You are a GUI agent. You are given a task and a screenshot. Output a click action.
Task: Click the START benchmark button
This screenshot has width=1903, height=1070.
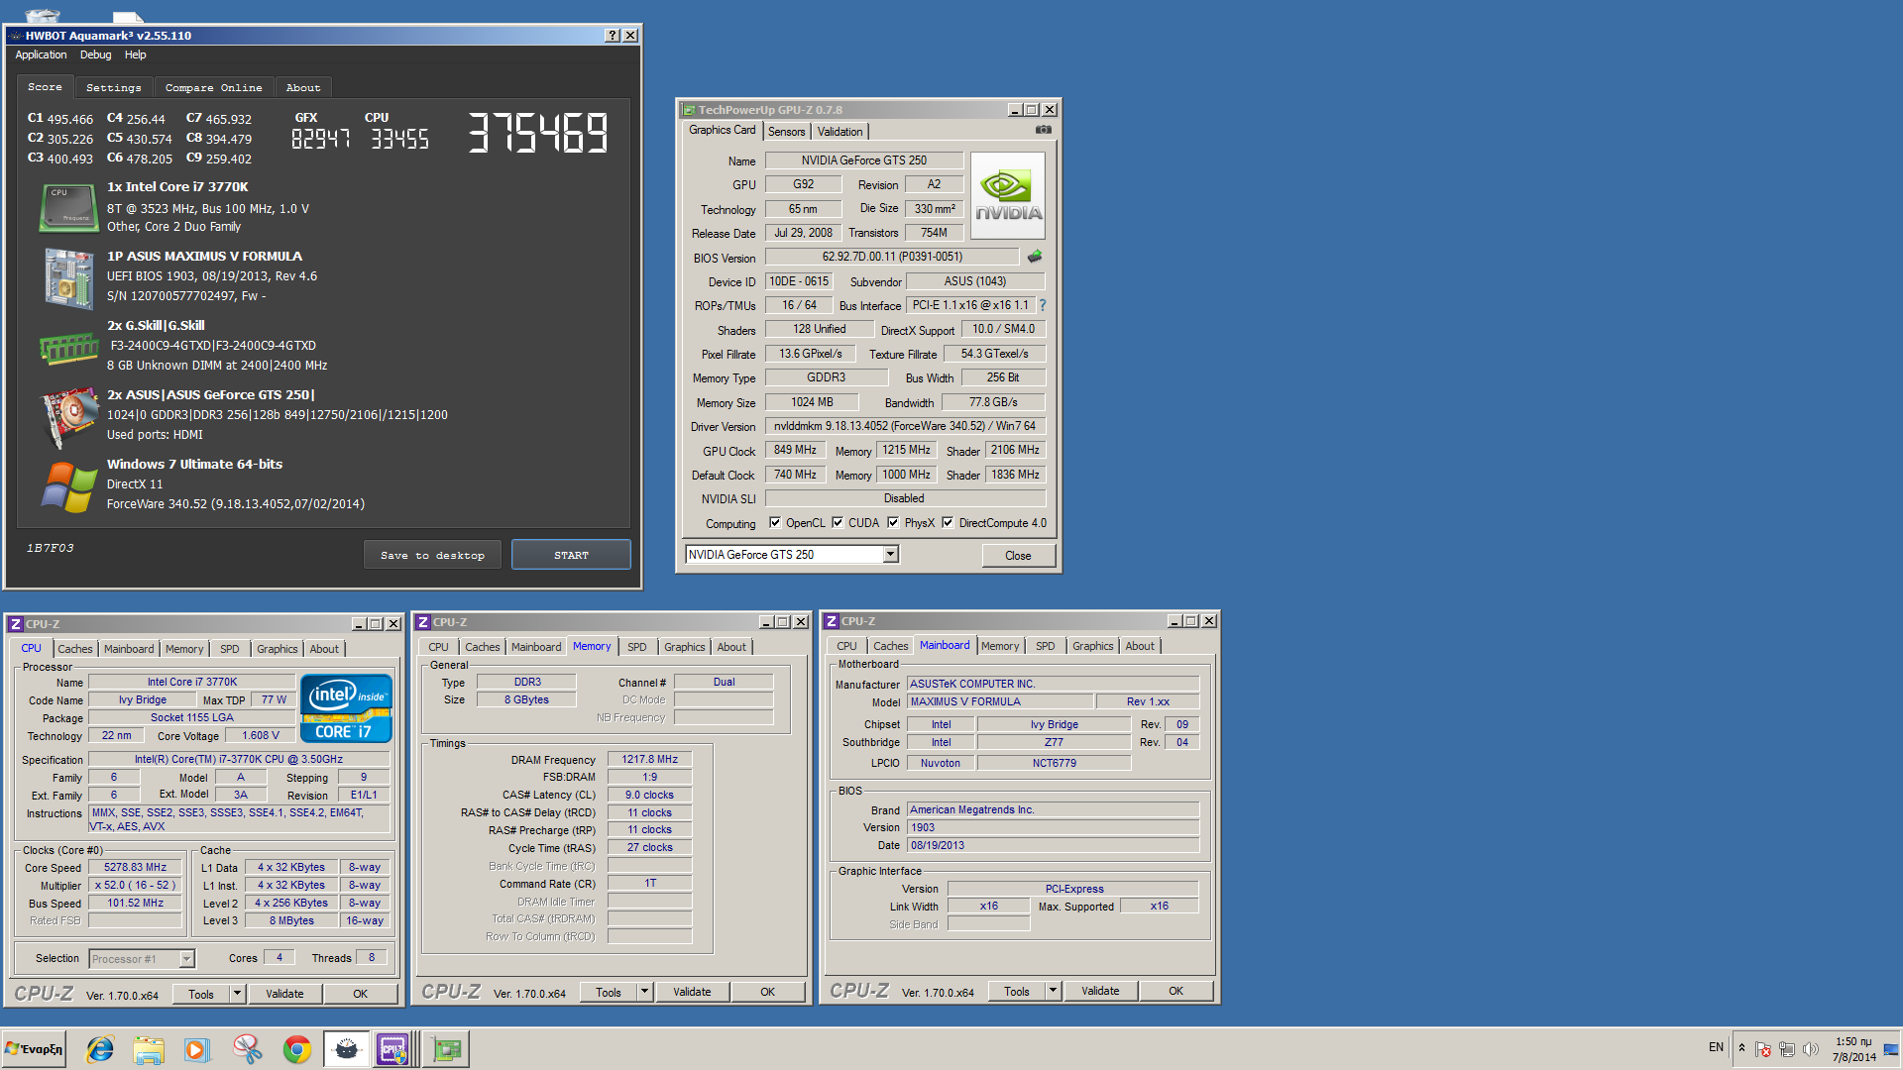[x=571, y=555]
